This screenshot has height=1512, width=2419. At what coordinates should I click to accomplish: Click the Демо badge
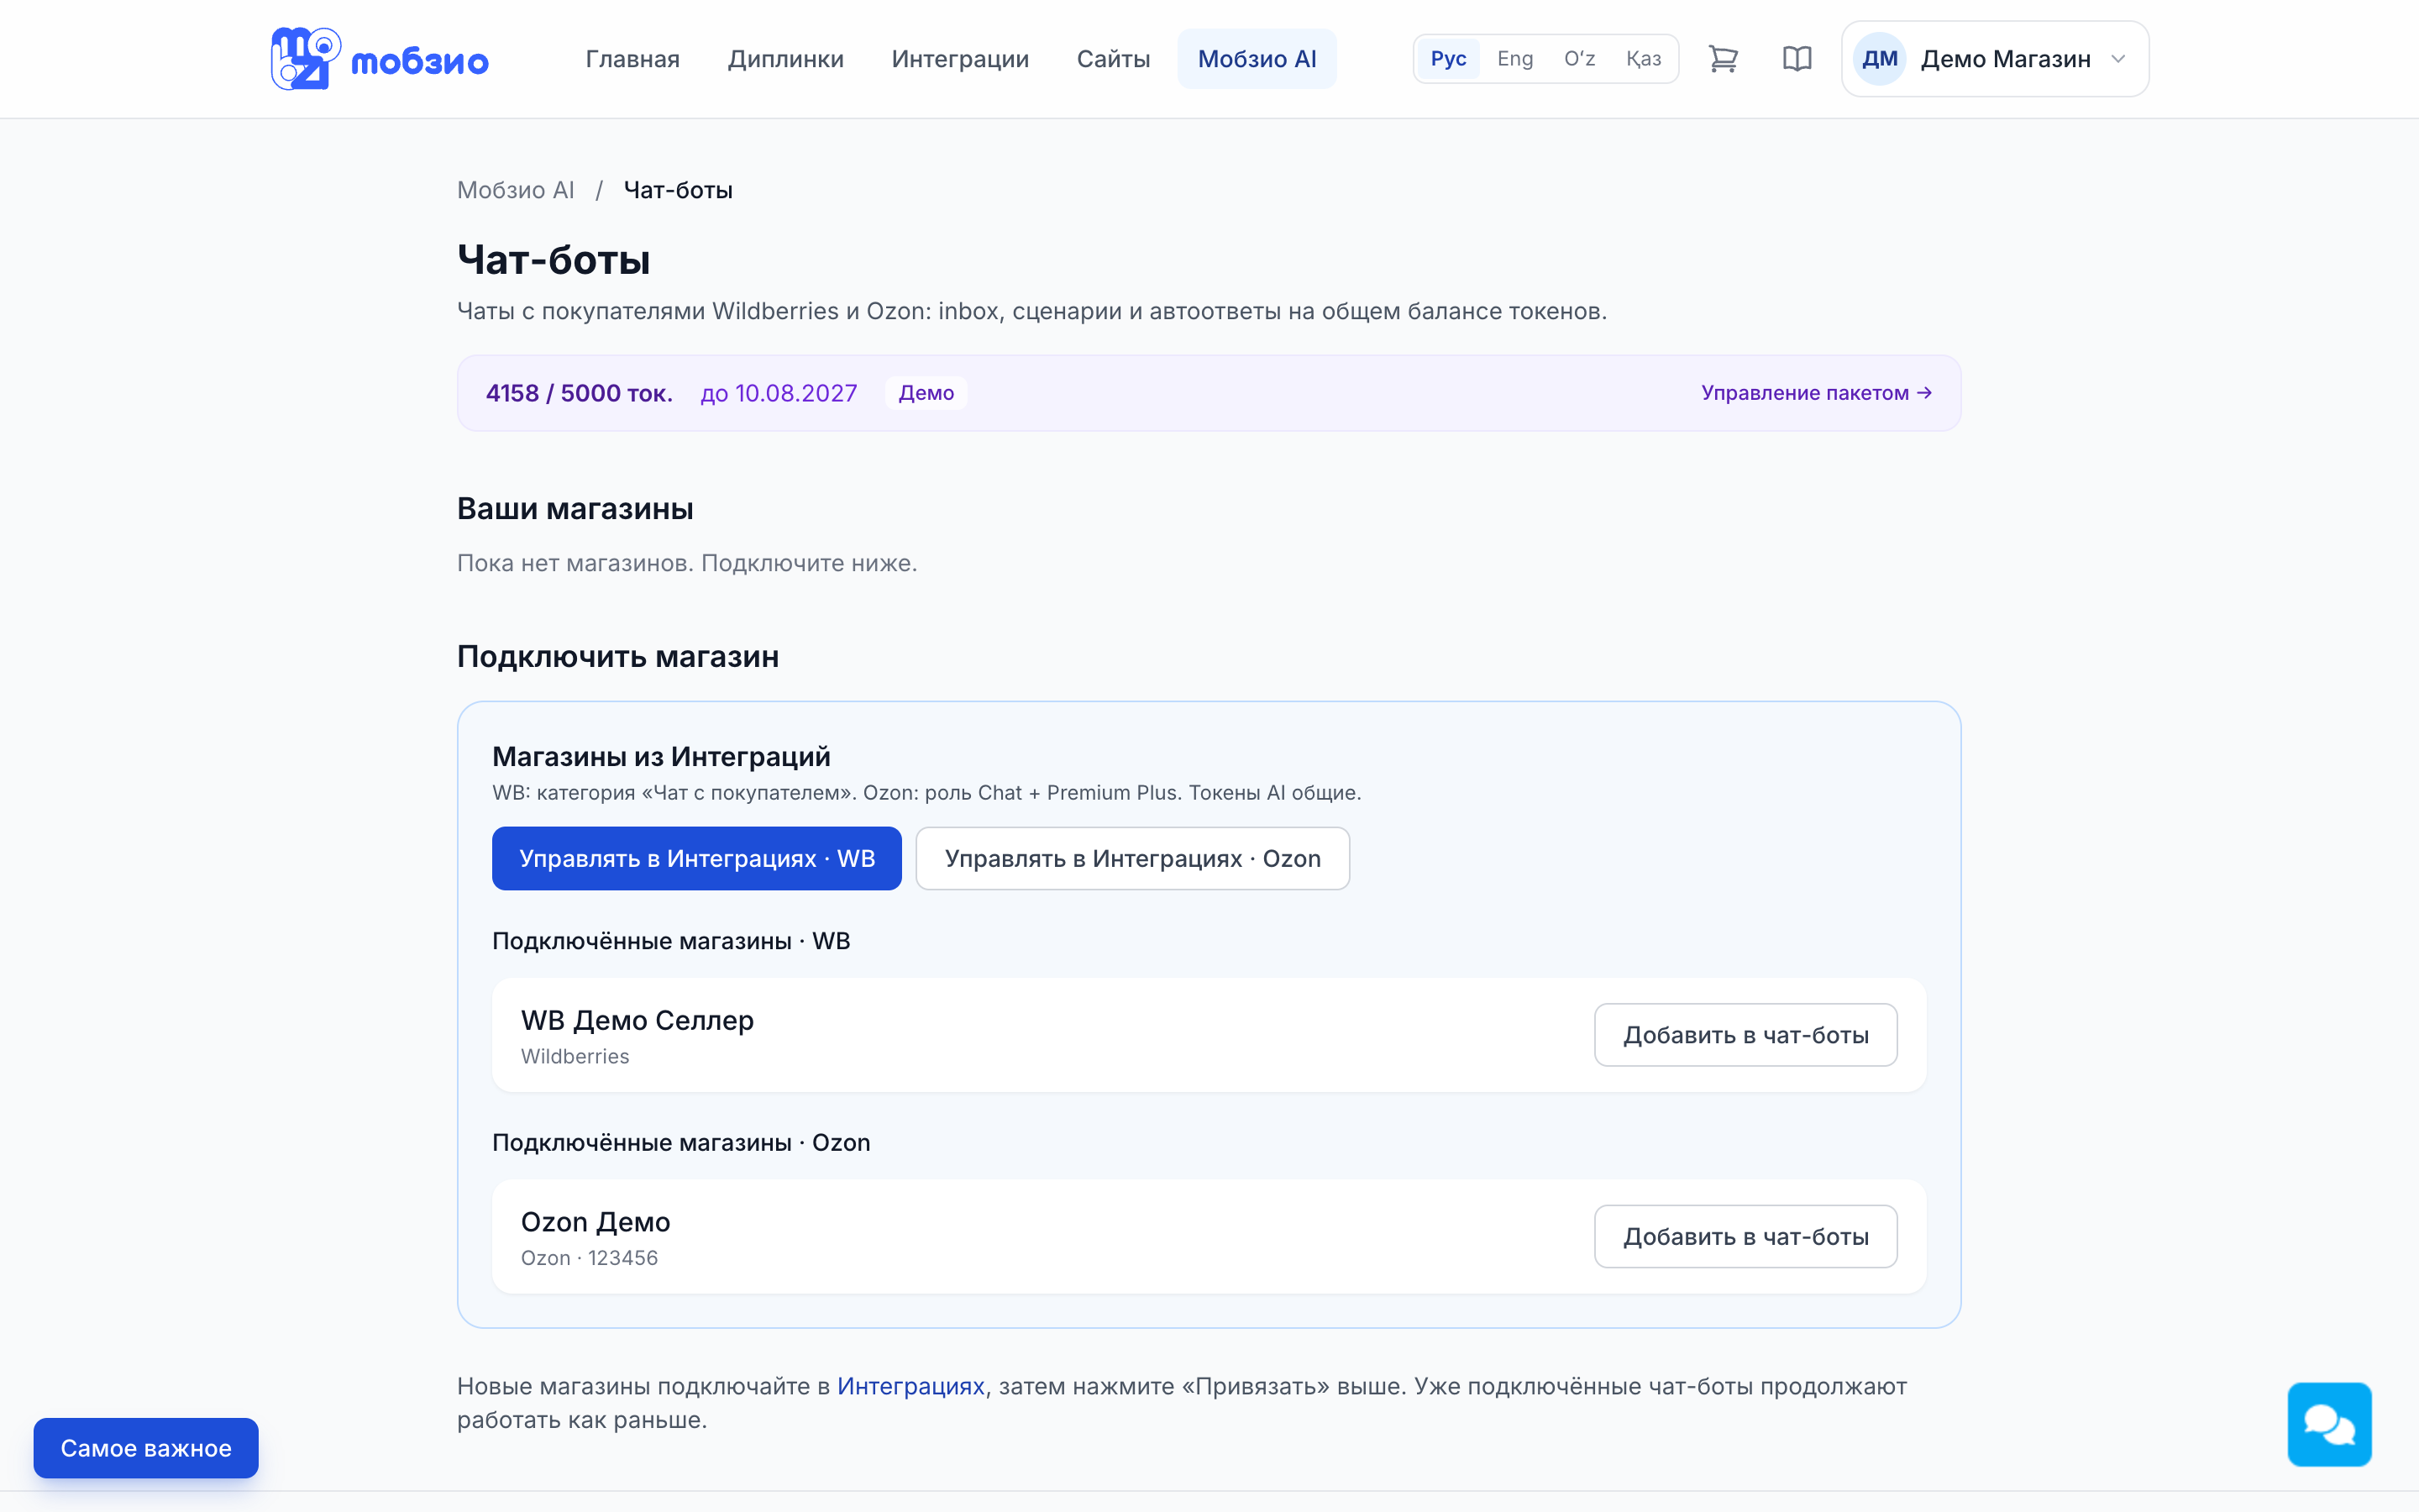pyautogui.click(x=926, y=393)
